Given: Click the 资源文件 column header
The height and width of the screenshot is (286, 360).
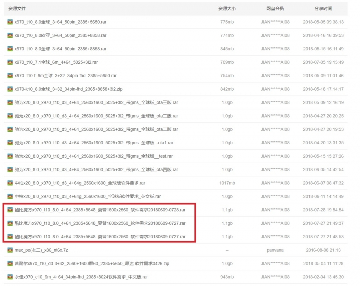Looking at the screenshot, I should 17,8.
